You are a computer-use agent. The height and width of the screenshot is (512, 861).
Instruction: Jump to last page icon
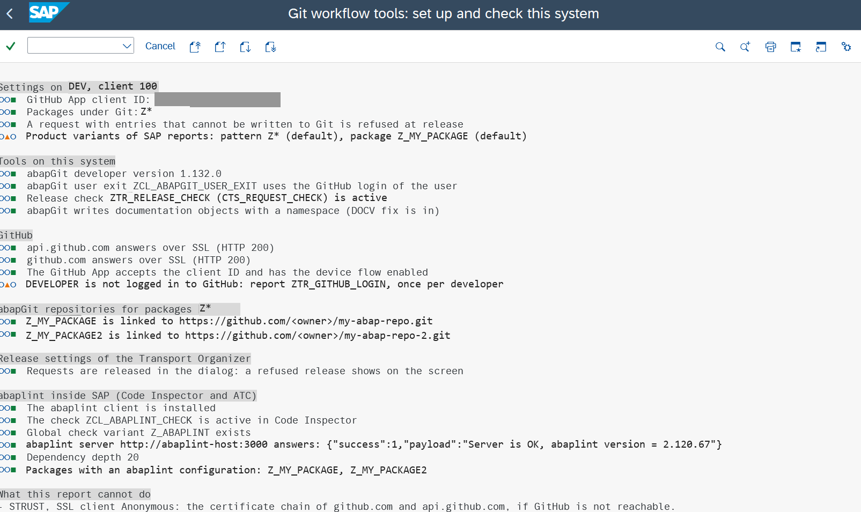[270, 47]
